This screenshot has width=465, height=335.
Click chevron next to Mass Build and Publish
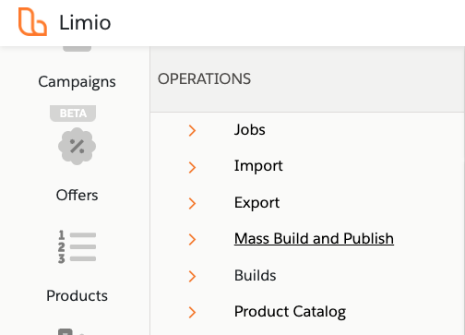192,239
